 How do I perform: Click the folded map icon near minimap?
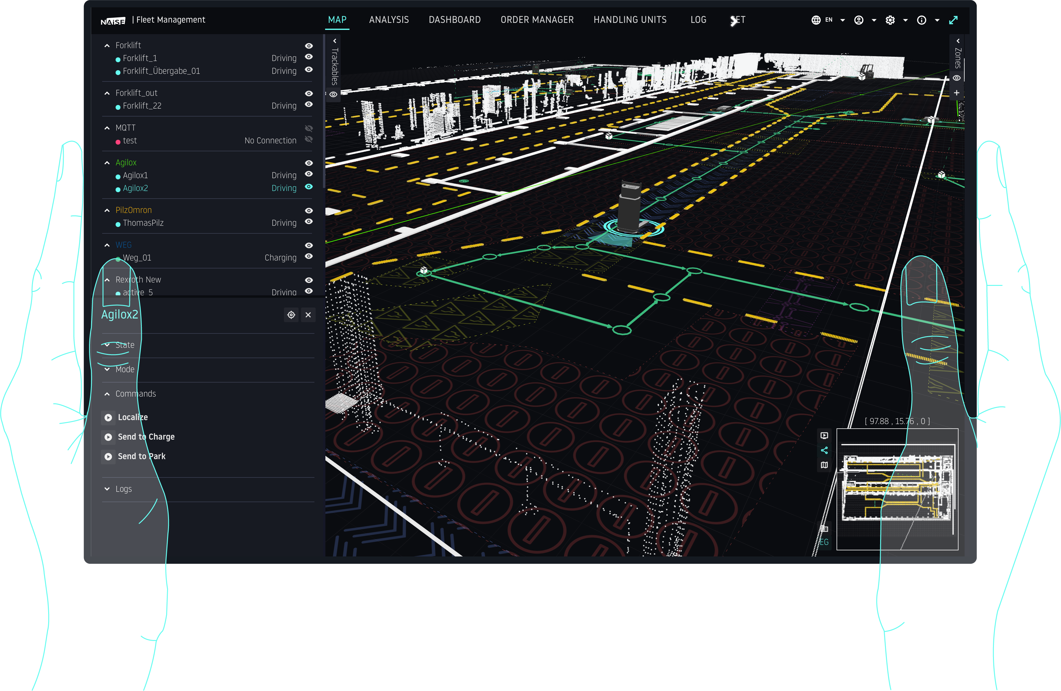824,465
